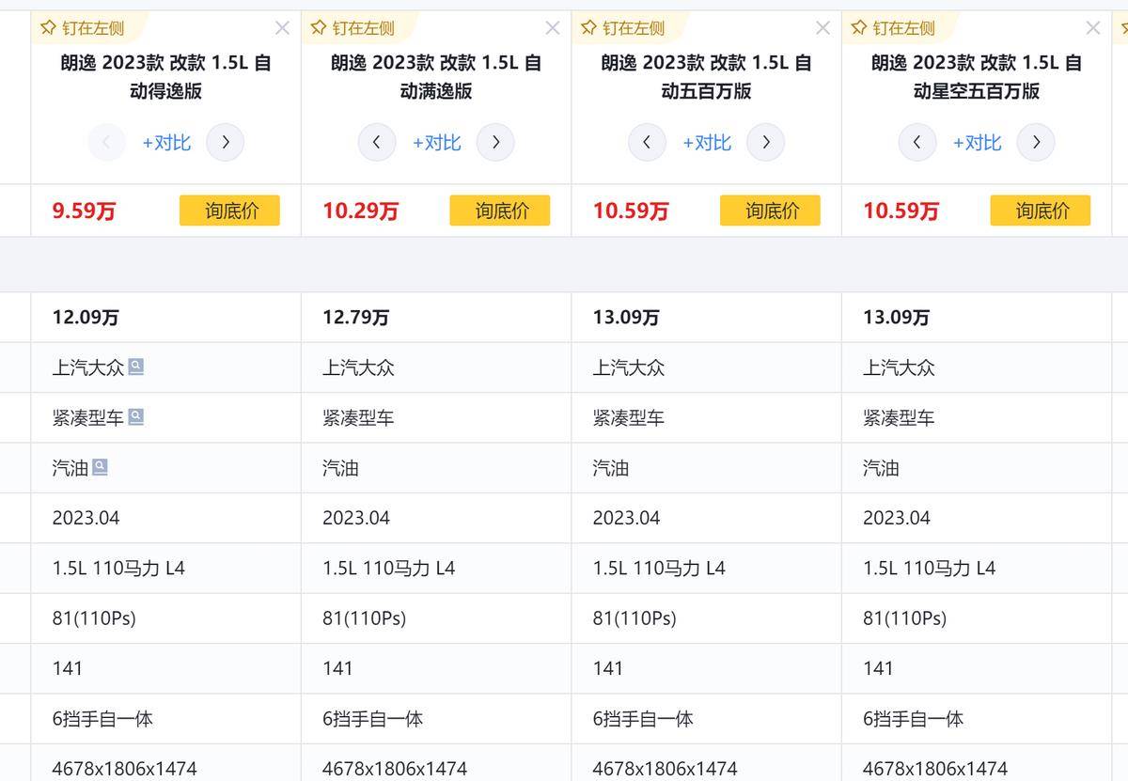Click 询底价 next to the 9.59万 price
This screenshot has height=781, width=1128.
[230, 211]
